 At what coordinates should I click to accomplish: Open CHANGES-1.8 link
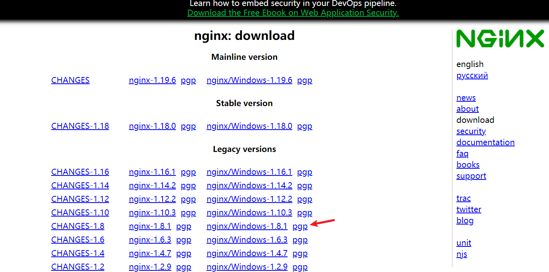point(78,226)
